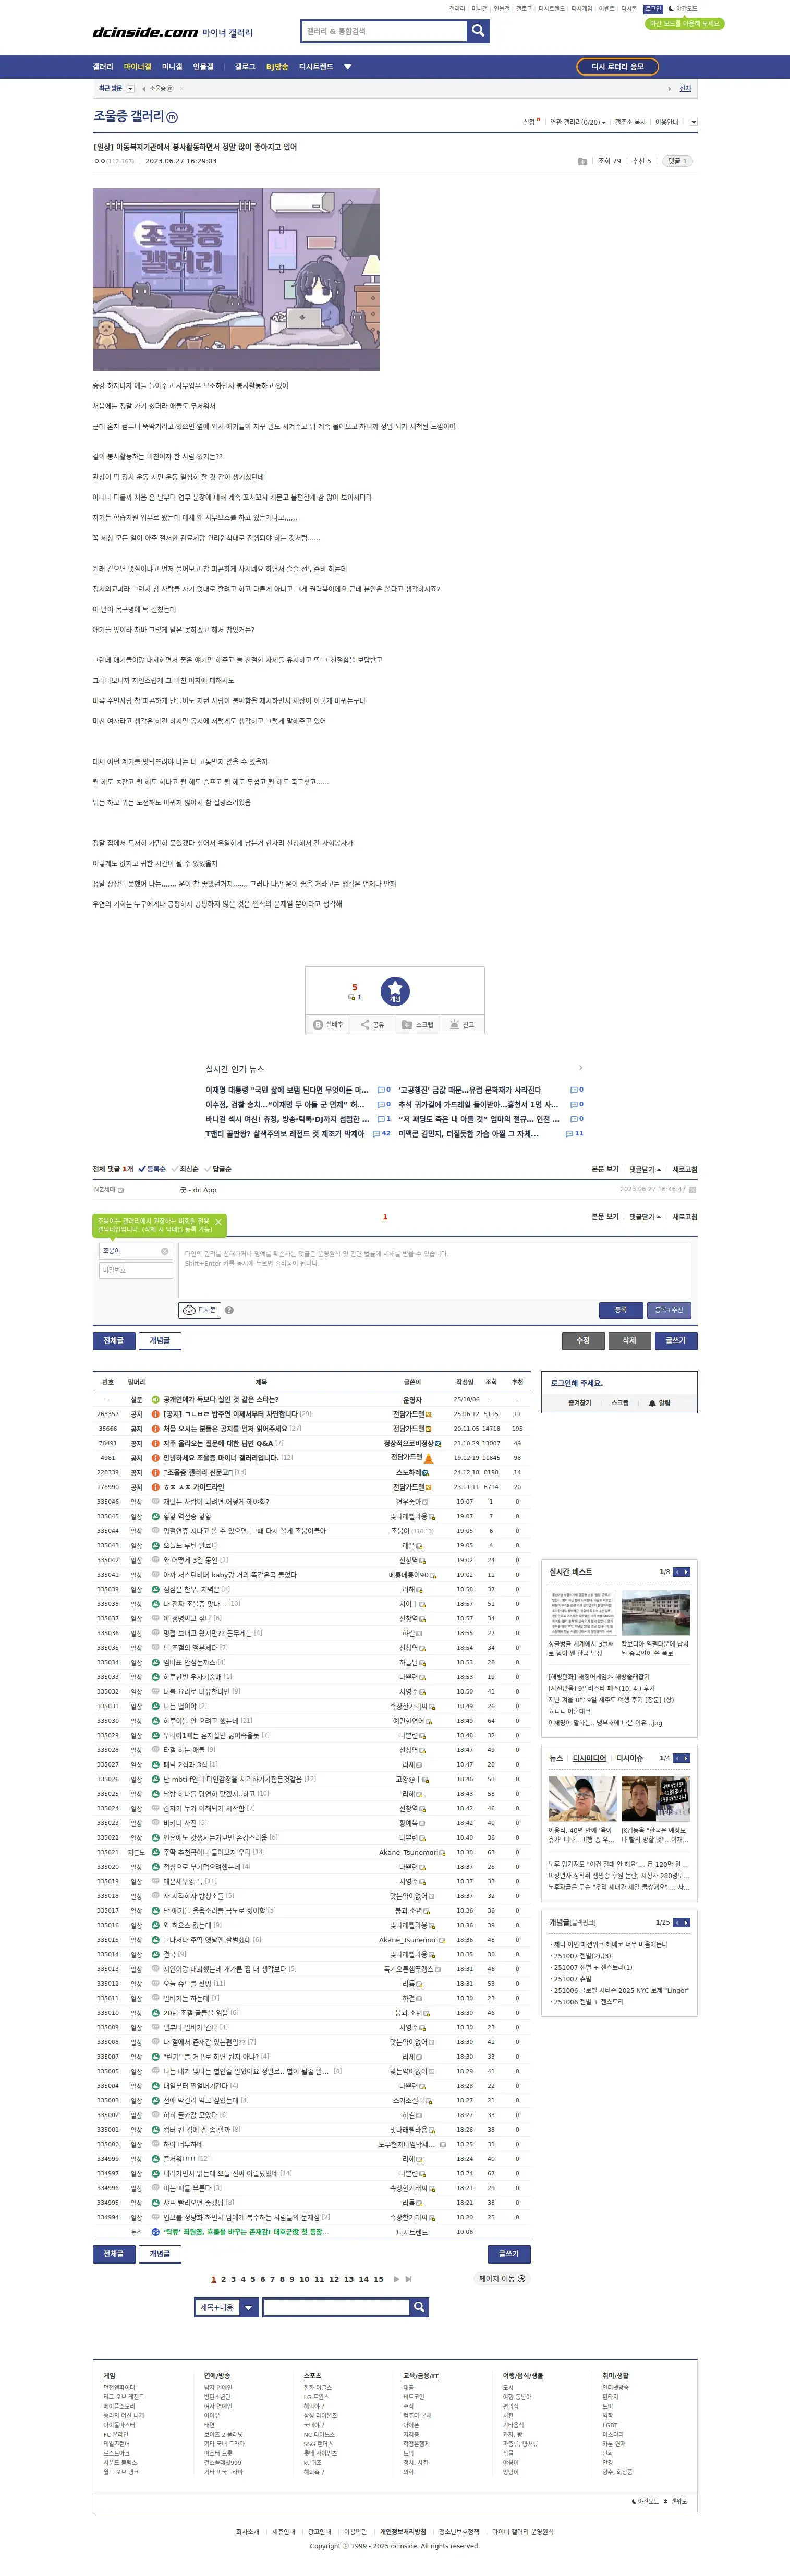This screenshot has height=2576, width=790.
Task: Click the 글쓰기 button beside 삭제
Action: pos(676,1340)
